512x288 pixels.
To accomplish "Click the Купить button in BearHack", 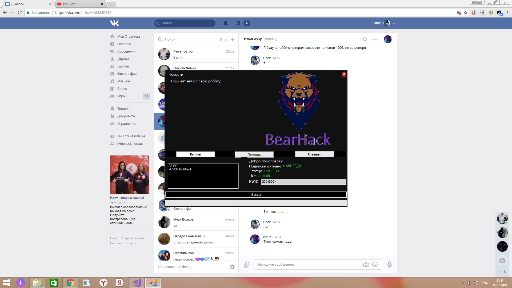I will click(195, 154).
